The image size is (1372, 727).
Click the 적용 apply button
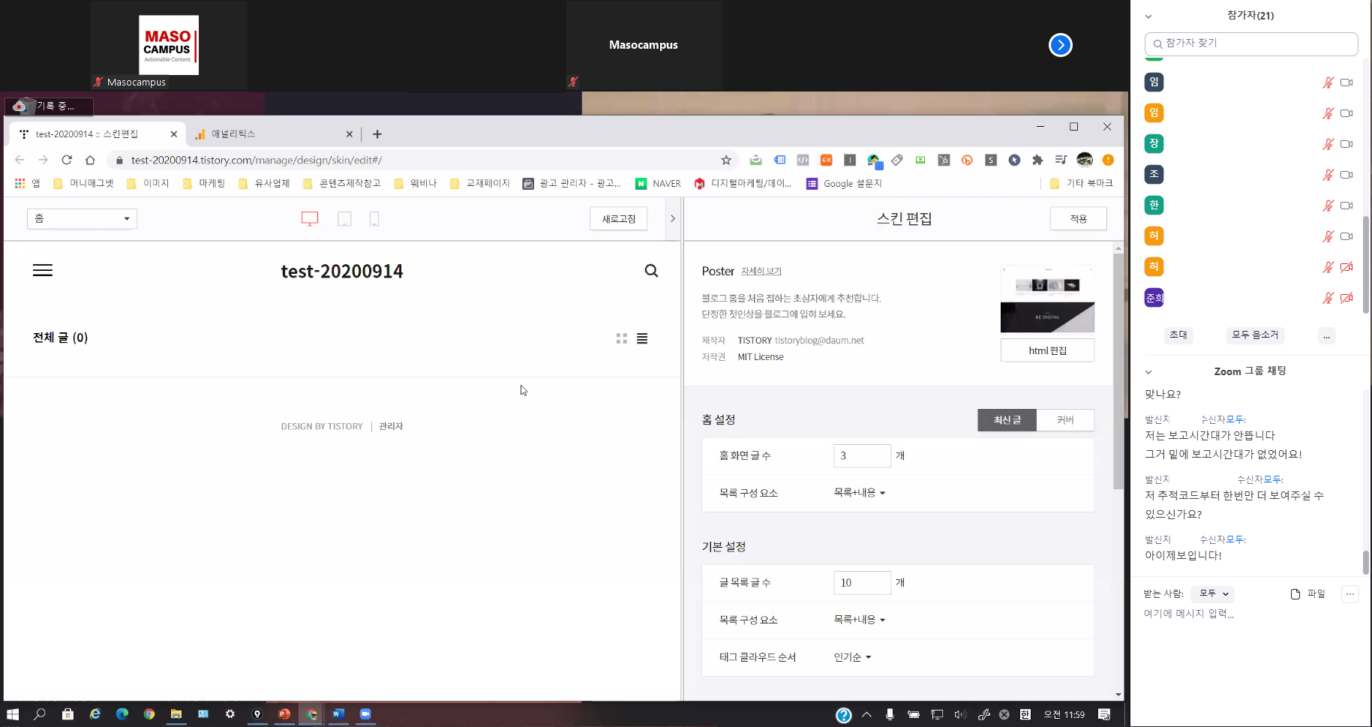click(x=1078, y=218)
